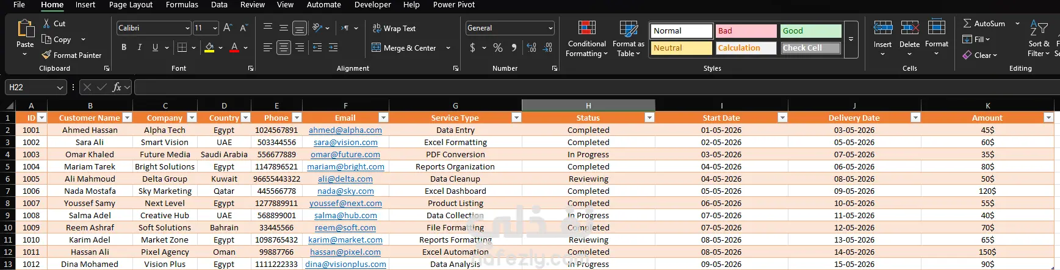This screenshot has height=270, width=1060.
Task: Set Bottom Align for cell text
Action: (x=299, y=27)
